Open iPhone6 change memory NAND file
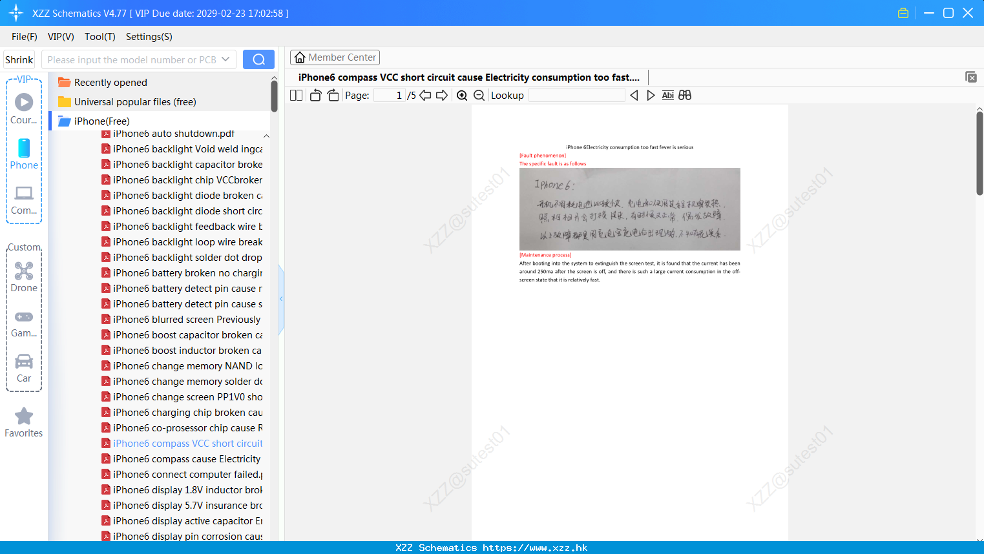Screen dimensions: 984x554 [x=182, y=366]
